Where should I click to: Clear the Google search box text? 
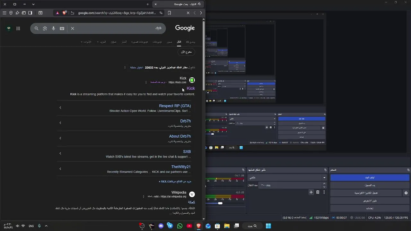point(73,28)
